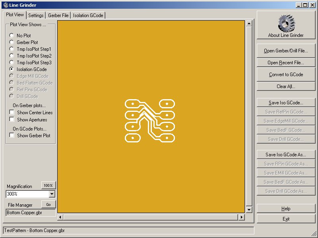318x238 pixels.
Task: Tick the Show Apertures checkbox
Action: 12,119
